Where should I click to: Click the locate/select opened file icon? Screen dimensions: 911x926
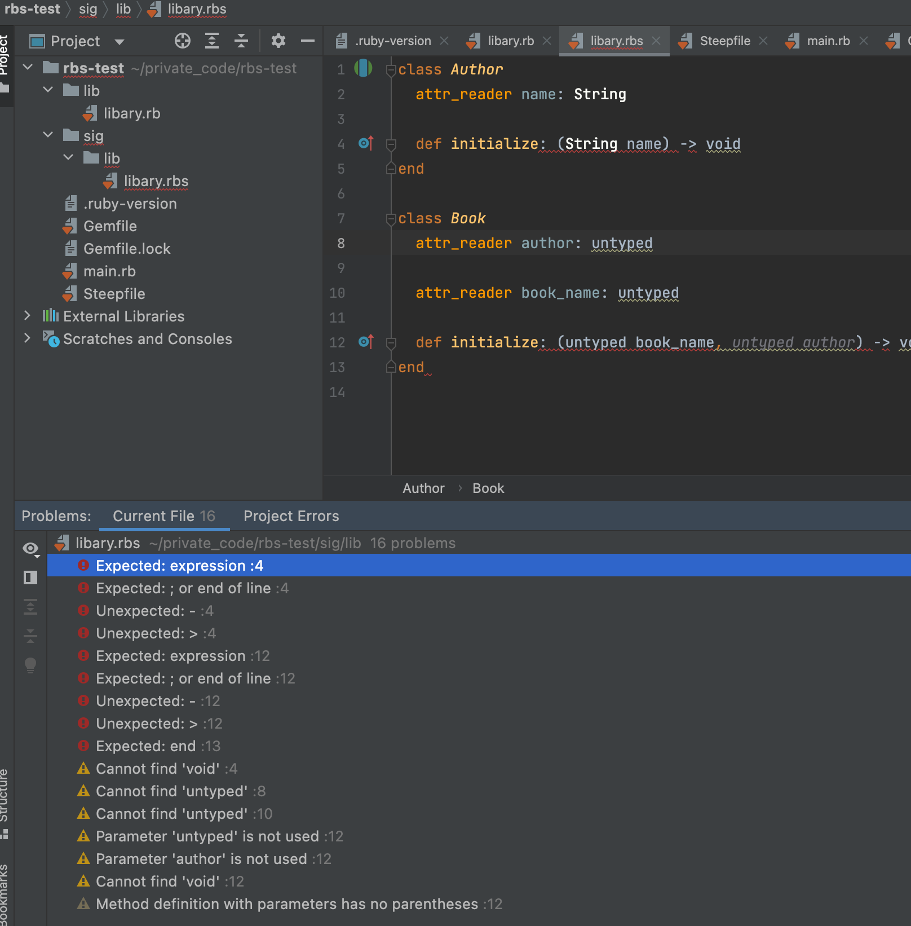[182, 41]
